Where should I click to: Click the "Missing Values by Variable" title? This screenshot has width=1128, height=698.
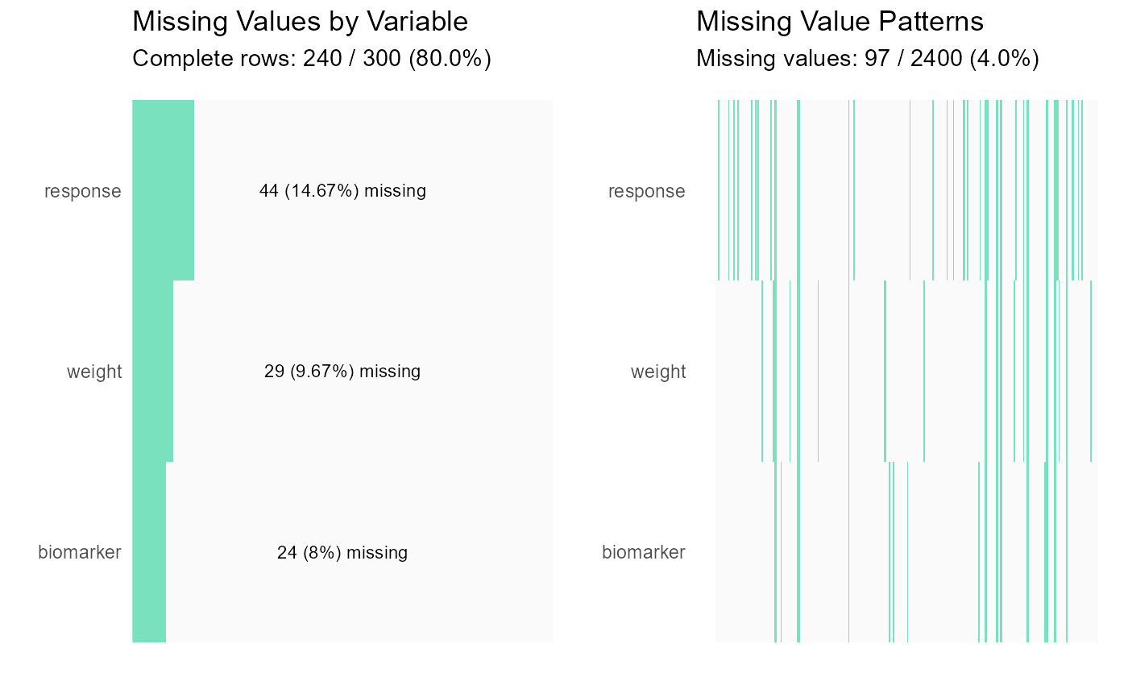click(x=300, y=22)
